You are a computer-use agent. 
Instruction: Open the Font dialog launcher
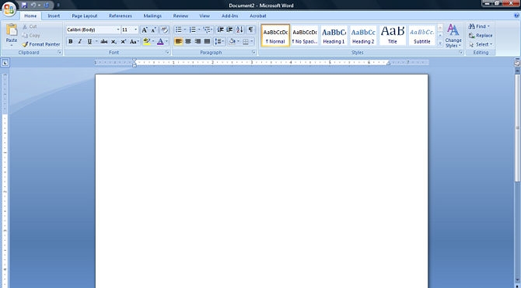(x=168, y=53)
